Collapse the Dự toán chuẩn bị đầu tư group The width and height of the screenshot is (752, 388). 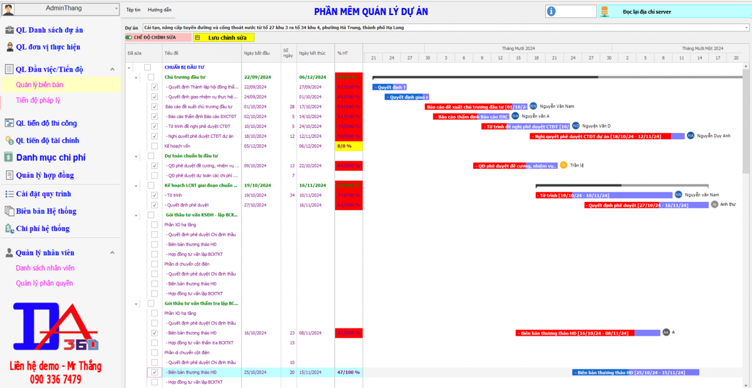click(136, 155)
